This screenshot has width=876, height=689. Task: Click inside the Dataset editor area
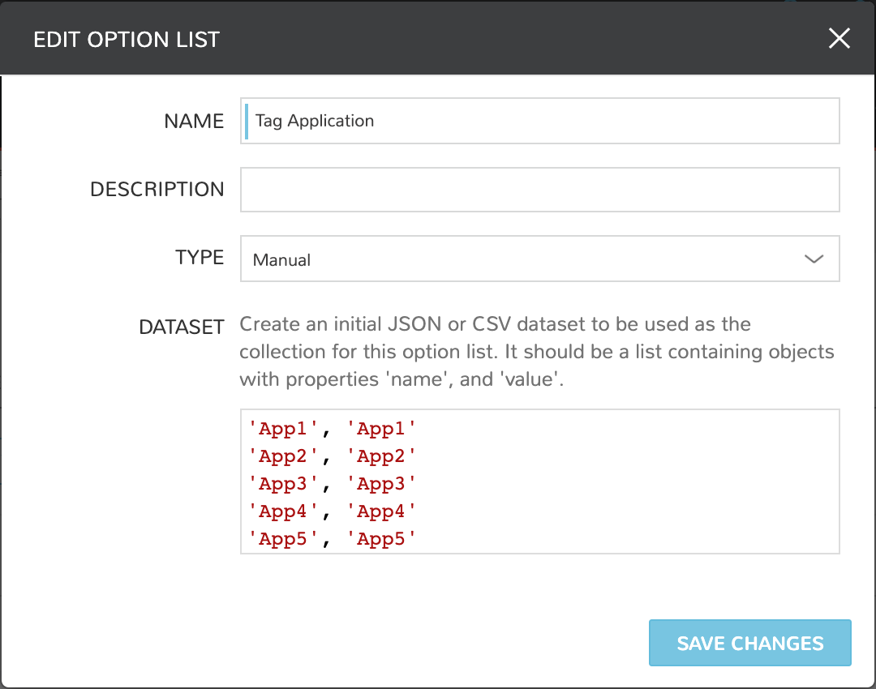[x=539, y=482]
